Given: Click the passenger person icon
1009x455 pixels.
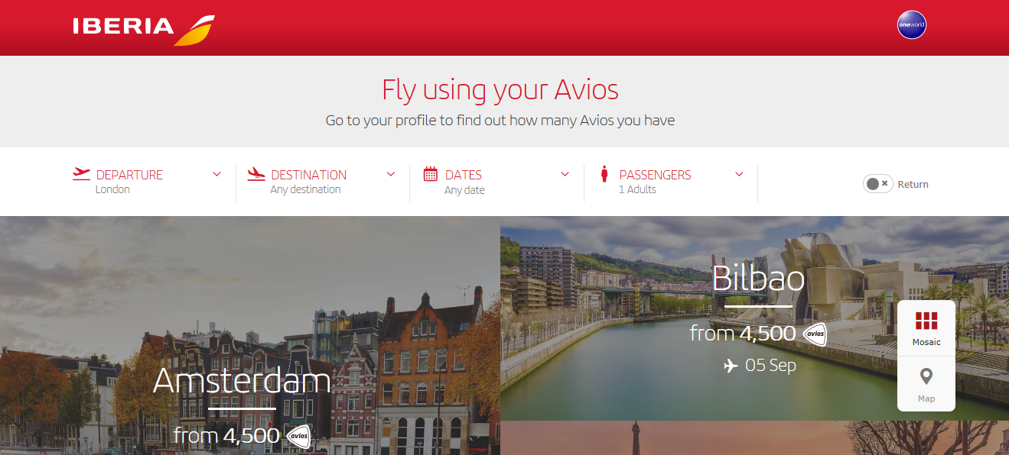Looking at the screenshot, I should click(604, 174).
